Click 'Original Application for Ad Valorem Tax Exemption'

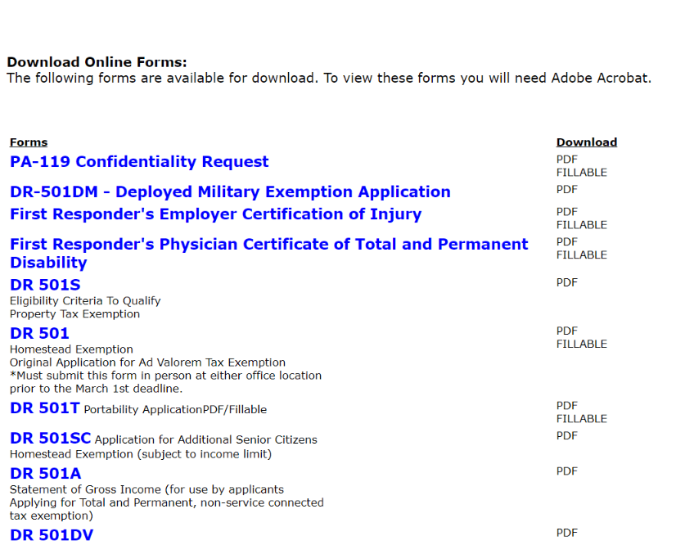point(147,363)
